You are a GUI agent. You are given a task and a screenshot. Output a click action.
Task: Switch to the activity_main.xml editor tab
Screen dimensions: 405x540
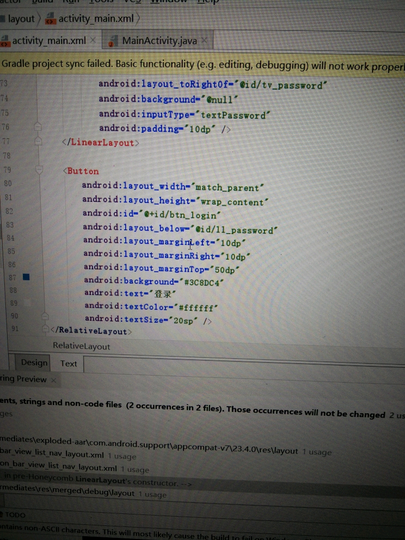point(49,41)
